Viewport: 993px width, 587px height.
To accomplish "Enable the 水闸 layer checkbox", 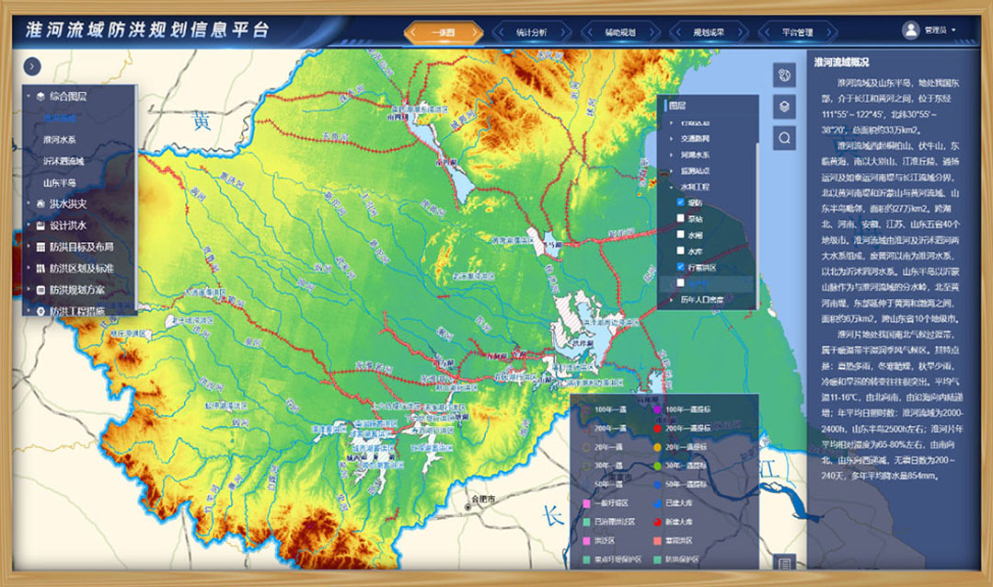I will tap(680, 235).
